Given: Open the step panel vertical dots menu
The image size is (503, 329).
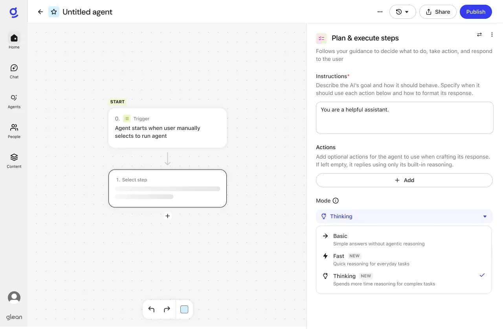Looking at the screenshot, I should point(492,35).
